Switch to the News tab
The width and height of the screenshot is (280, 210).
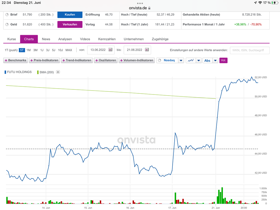point(46,39)
